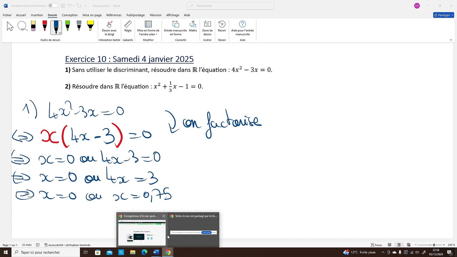Enable Focus mode
The width and height of the screenshot is (457, 257).
[x=376, y=245]
